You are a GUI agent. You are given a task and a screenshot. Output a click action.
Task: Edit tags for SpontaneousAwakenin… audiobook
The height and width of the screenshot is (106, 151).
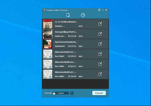click(x=100, y=44)
